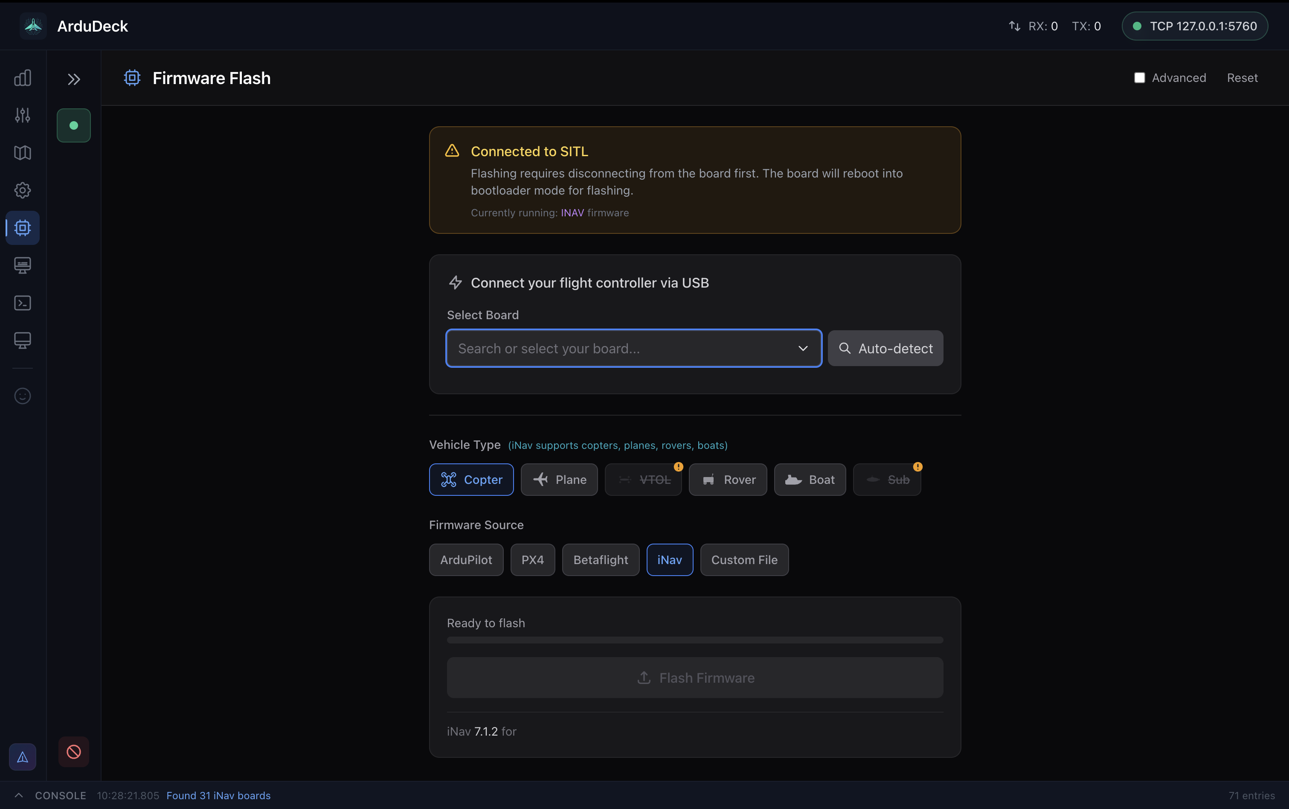This screenshot has width=1289, height=809.
Task: Click the Auto-detect button
Action: click(x=885, y=348)
